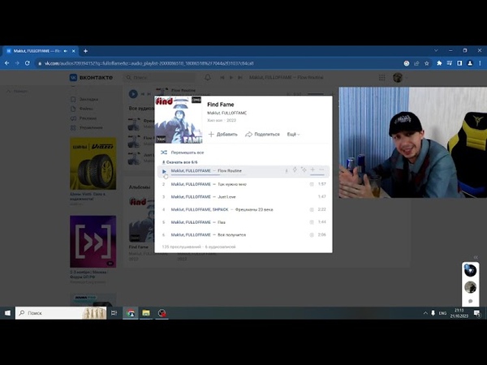Toggle the browser side panel icon
Screen dimensions: 487x365
pos(459,63)
